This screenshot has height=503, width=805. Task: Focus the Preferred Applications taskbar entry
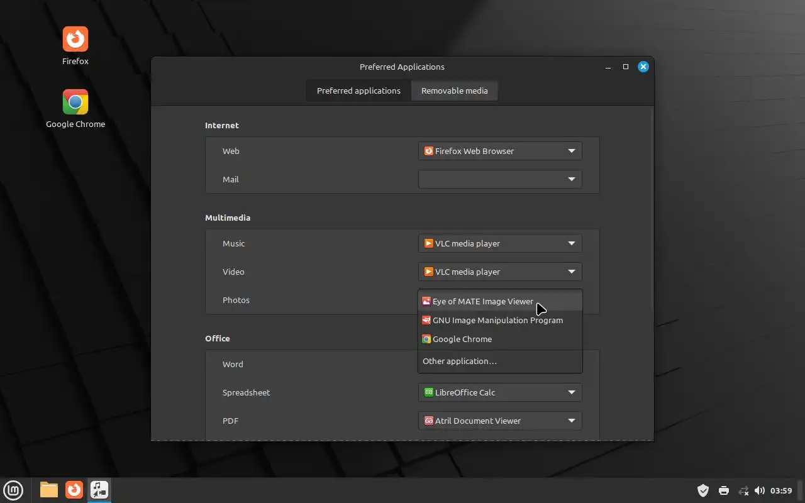pos(99,490)
